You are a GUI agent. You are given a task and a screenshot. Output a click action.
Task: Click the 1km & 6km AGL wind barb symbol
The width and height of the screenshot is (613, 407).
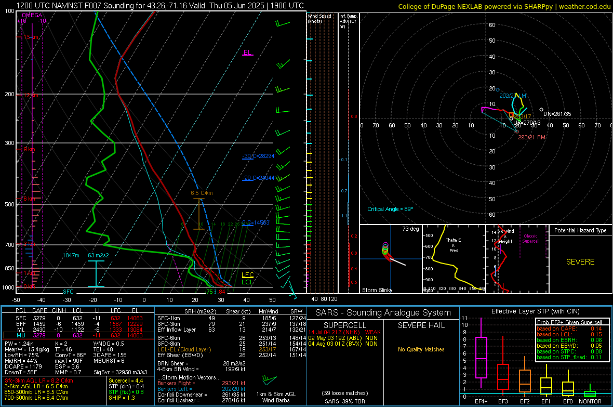(x=269, y=379)
